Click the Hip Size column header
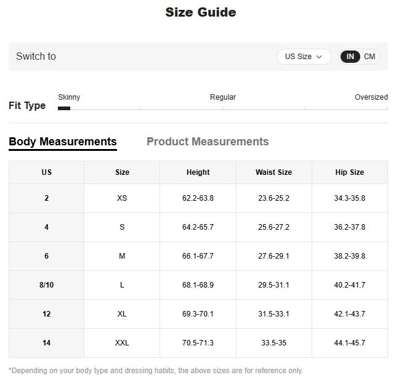 349,172
